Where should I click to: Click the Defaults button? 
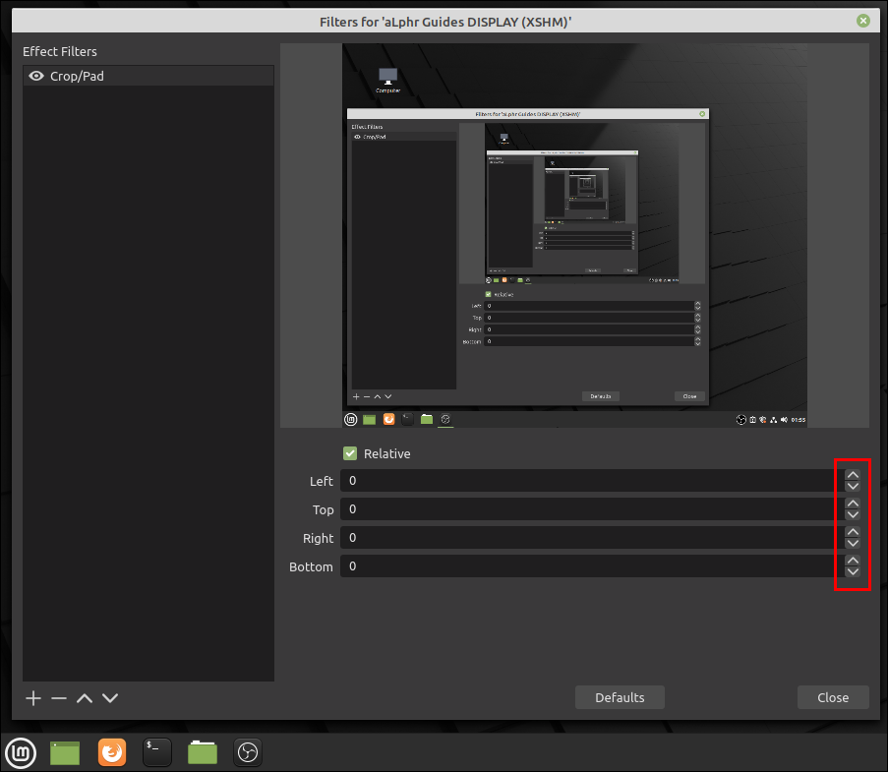point(620,697)
